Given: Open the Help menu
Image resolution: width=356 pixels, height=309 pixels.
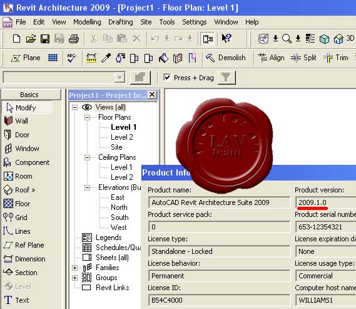Looking at the screenshot, I should tap(252, 22).
